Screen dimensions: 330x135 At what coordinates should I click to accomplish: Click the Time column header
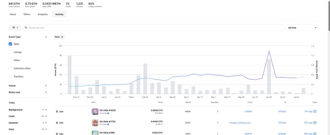pos(314,102)
